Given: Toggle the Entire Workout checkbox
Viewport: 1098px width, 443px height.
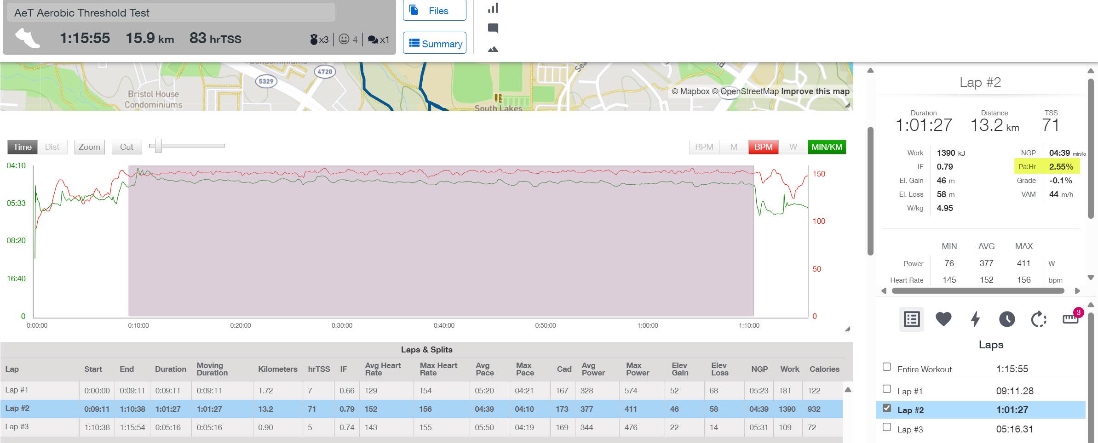Looking at the screenshot, I should (887, 367).
